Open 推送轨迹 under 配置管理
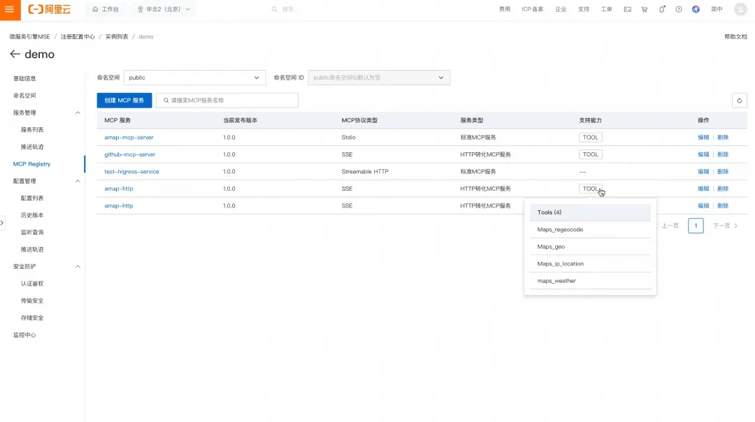 [x=32, y=249]
